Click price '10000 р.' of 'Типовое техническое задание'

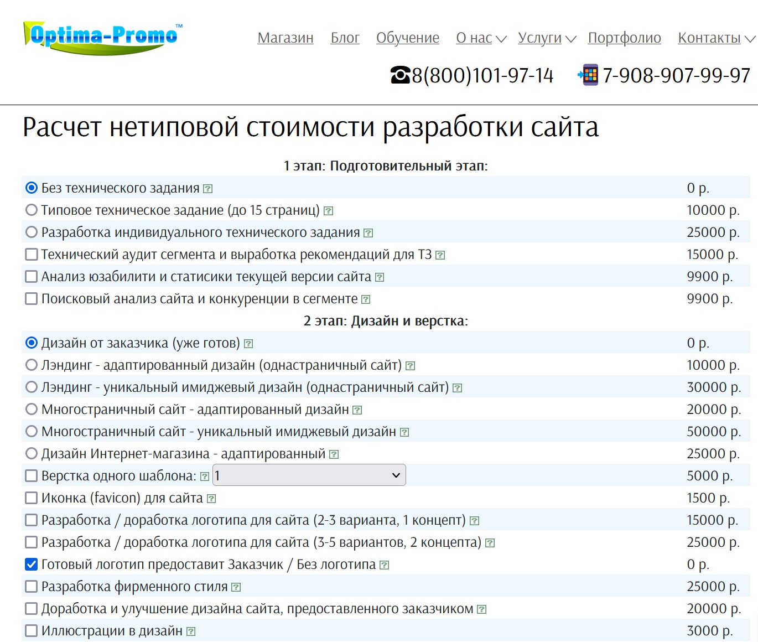713,210
